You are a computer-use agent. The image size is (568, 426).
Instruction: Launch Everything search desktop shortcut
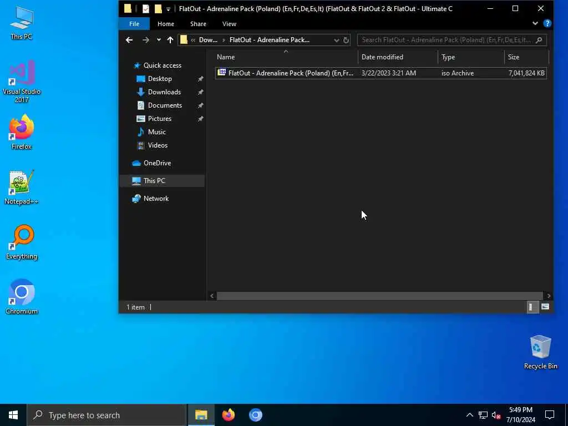point(22,242)
